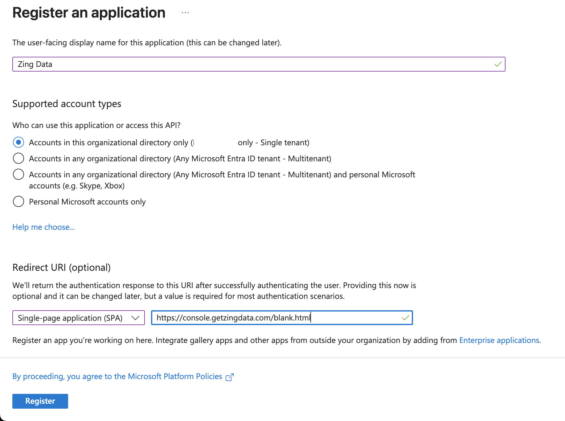Open the Microsoft Platform Policies link
Screen dimensions: 565x421
tap(117, 376)
